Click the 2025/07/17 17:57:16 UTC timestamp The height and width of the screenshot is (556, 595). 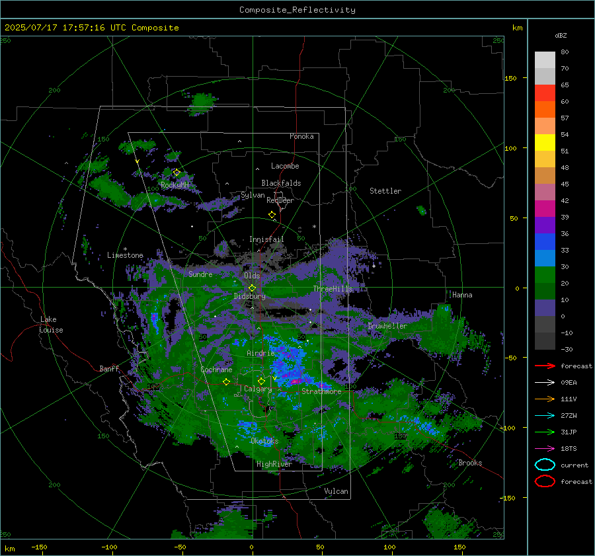point(91,28)
